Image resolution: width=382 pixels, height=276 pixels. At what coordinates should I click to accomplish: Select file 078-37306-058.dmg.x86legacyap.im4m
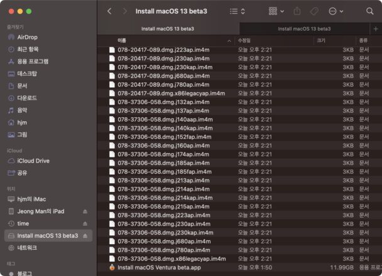pyautogui.click(x=171, y=258)
